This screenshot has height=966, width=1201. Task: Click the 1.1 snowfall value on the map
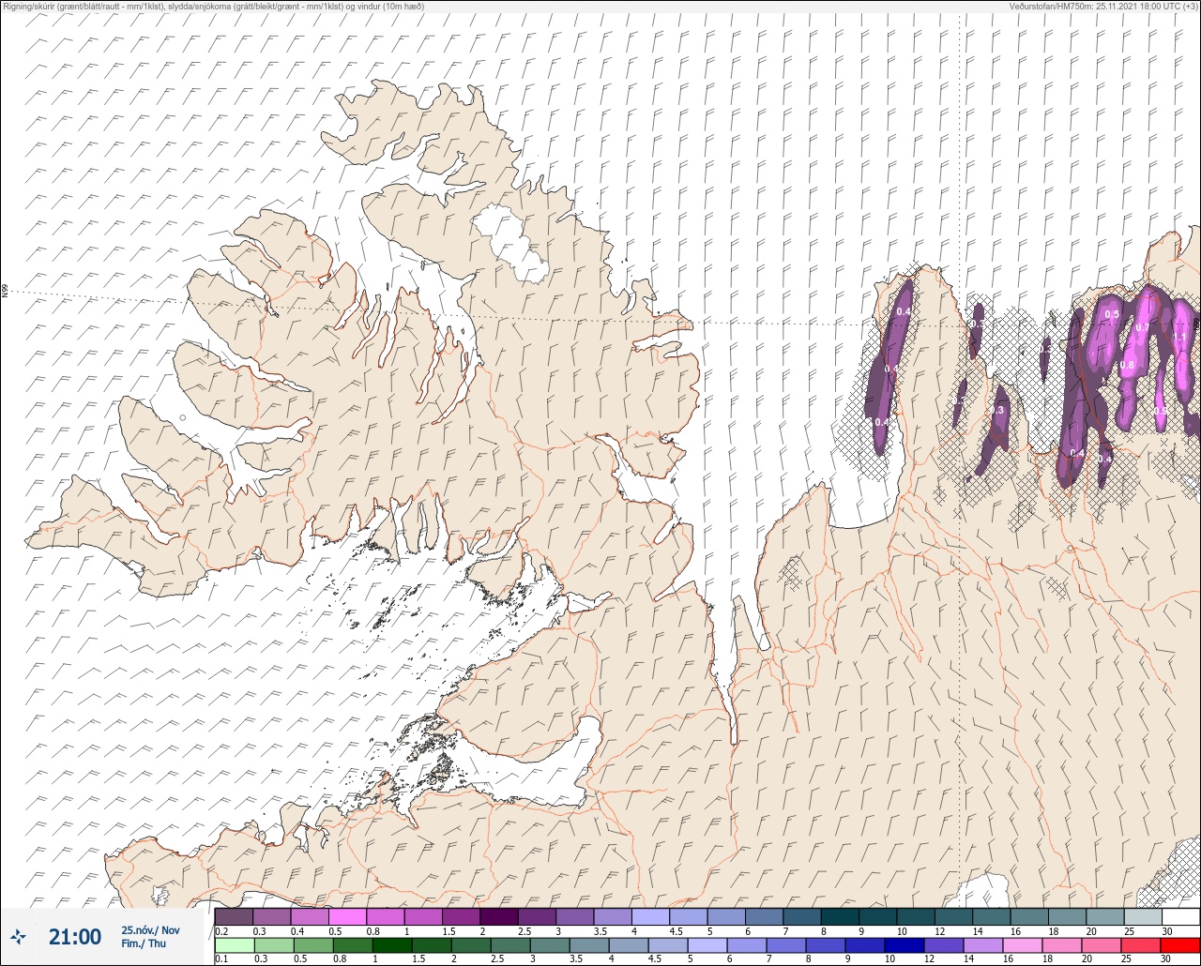[x=1180, y=338]
